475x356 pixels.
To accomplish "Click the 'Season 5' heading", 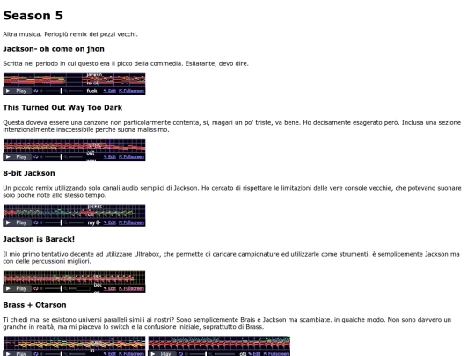I will 33,16.
